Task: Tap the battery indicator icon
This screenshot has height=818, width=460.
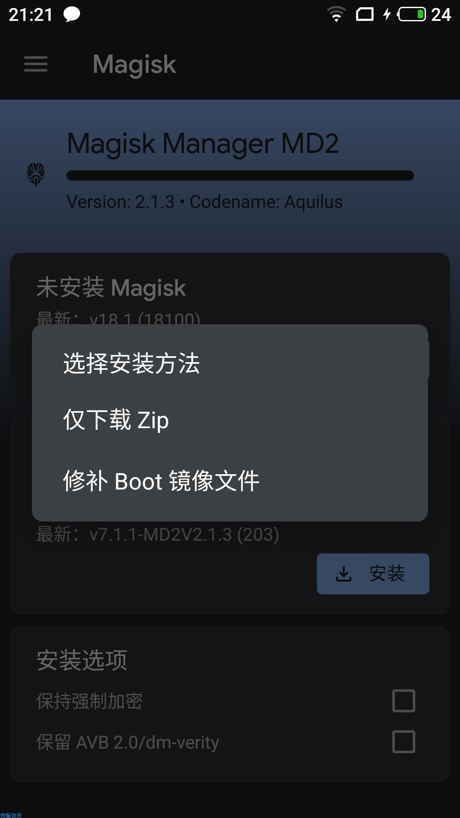Action: [x=411, y=14]
